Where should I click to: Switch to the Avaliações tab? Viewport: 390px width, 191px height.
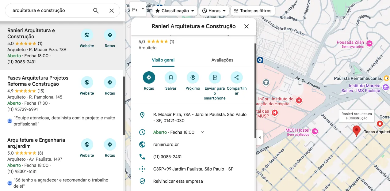[222, 60]
